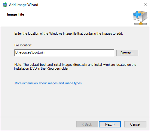The height and width of the screenshot is (131, 150).
Task: Click the Image File heading
Action: point(16,14)
